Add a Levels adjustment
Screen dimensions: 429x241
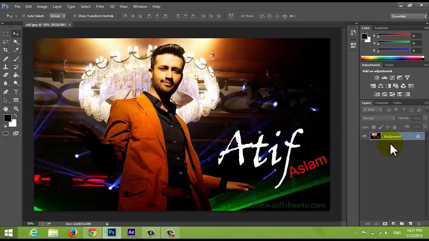tap(384, 78)
